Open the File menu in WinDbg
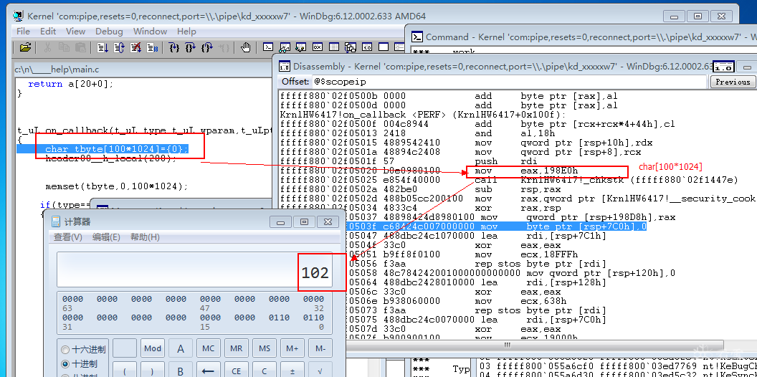757x377 pixels. pos(23,32)
